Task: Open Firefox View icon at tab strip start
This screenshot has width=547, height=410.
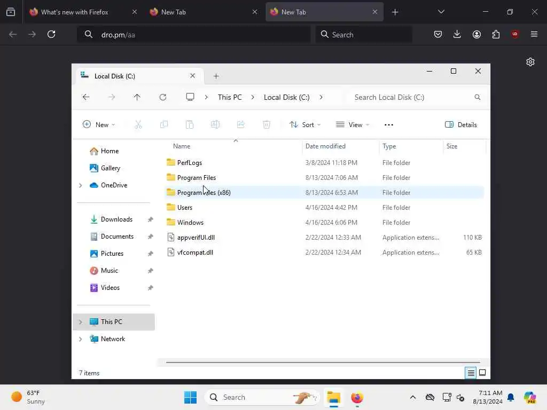Action: pos(11,12)
